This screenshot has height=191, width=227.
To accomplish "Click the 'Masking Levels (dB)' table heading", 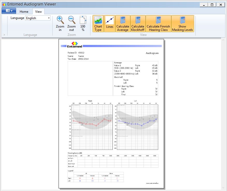I will (75, 153).
